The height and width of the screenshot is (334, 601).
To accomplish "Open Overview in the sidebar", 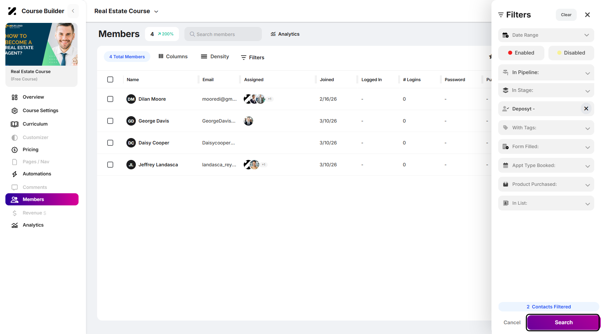I will (x=33, y=97).
